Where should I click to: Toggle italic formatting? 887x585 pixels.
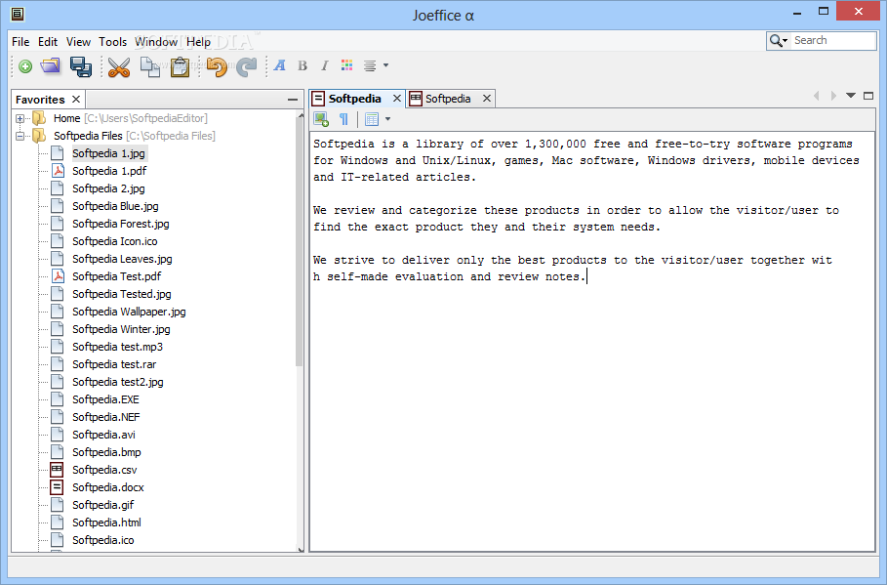tap(325, 65)
